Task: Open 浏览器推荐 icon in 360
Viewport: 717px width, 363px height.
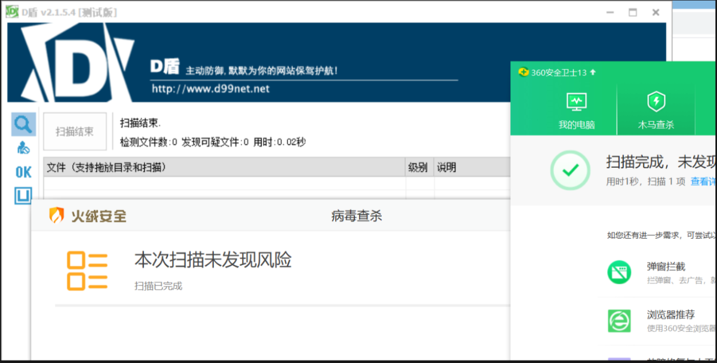Action: point(619,321)
